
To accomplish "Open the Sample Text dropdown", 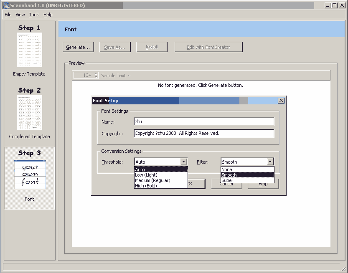I will (116, 76).
